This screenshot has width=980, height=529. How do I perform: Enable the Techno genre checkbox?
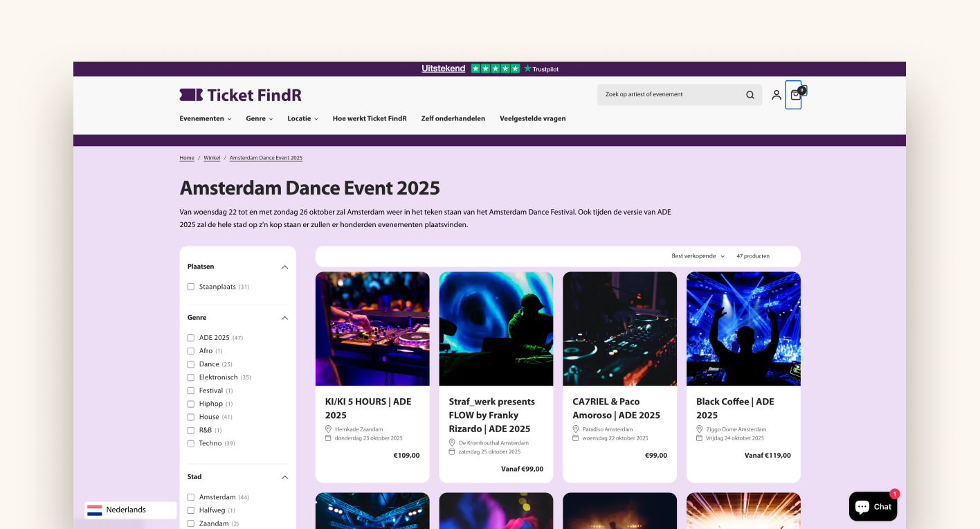pyautogui.click(x=191, y=443)
